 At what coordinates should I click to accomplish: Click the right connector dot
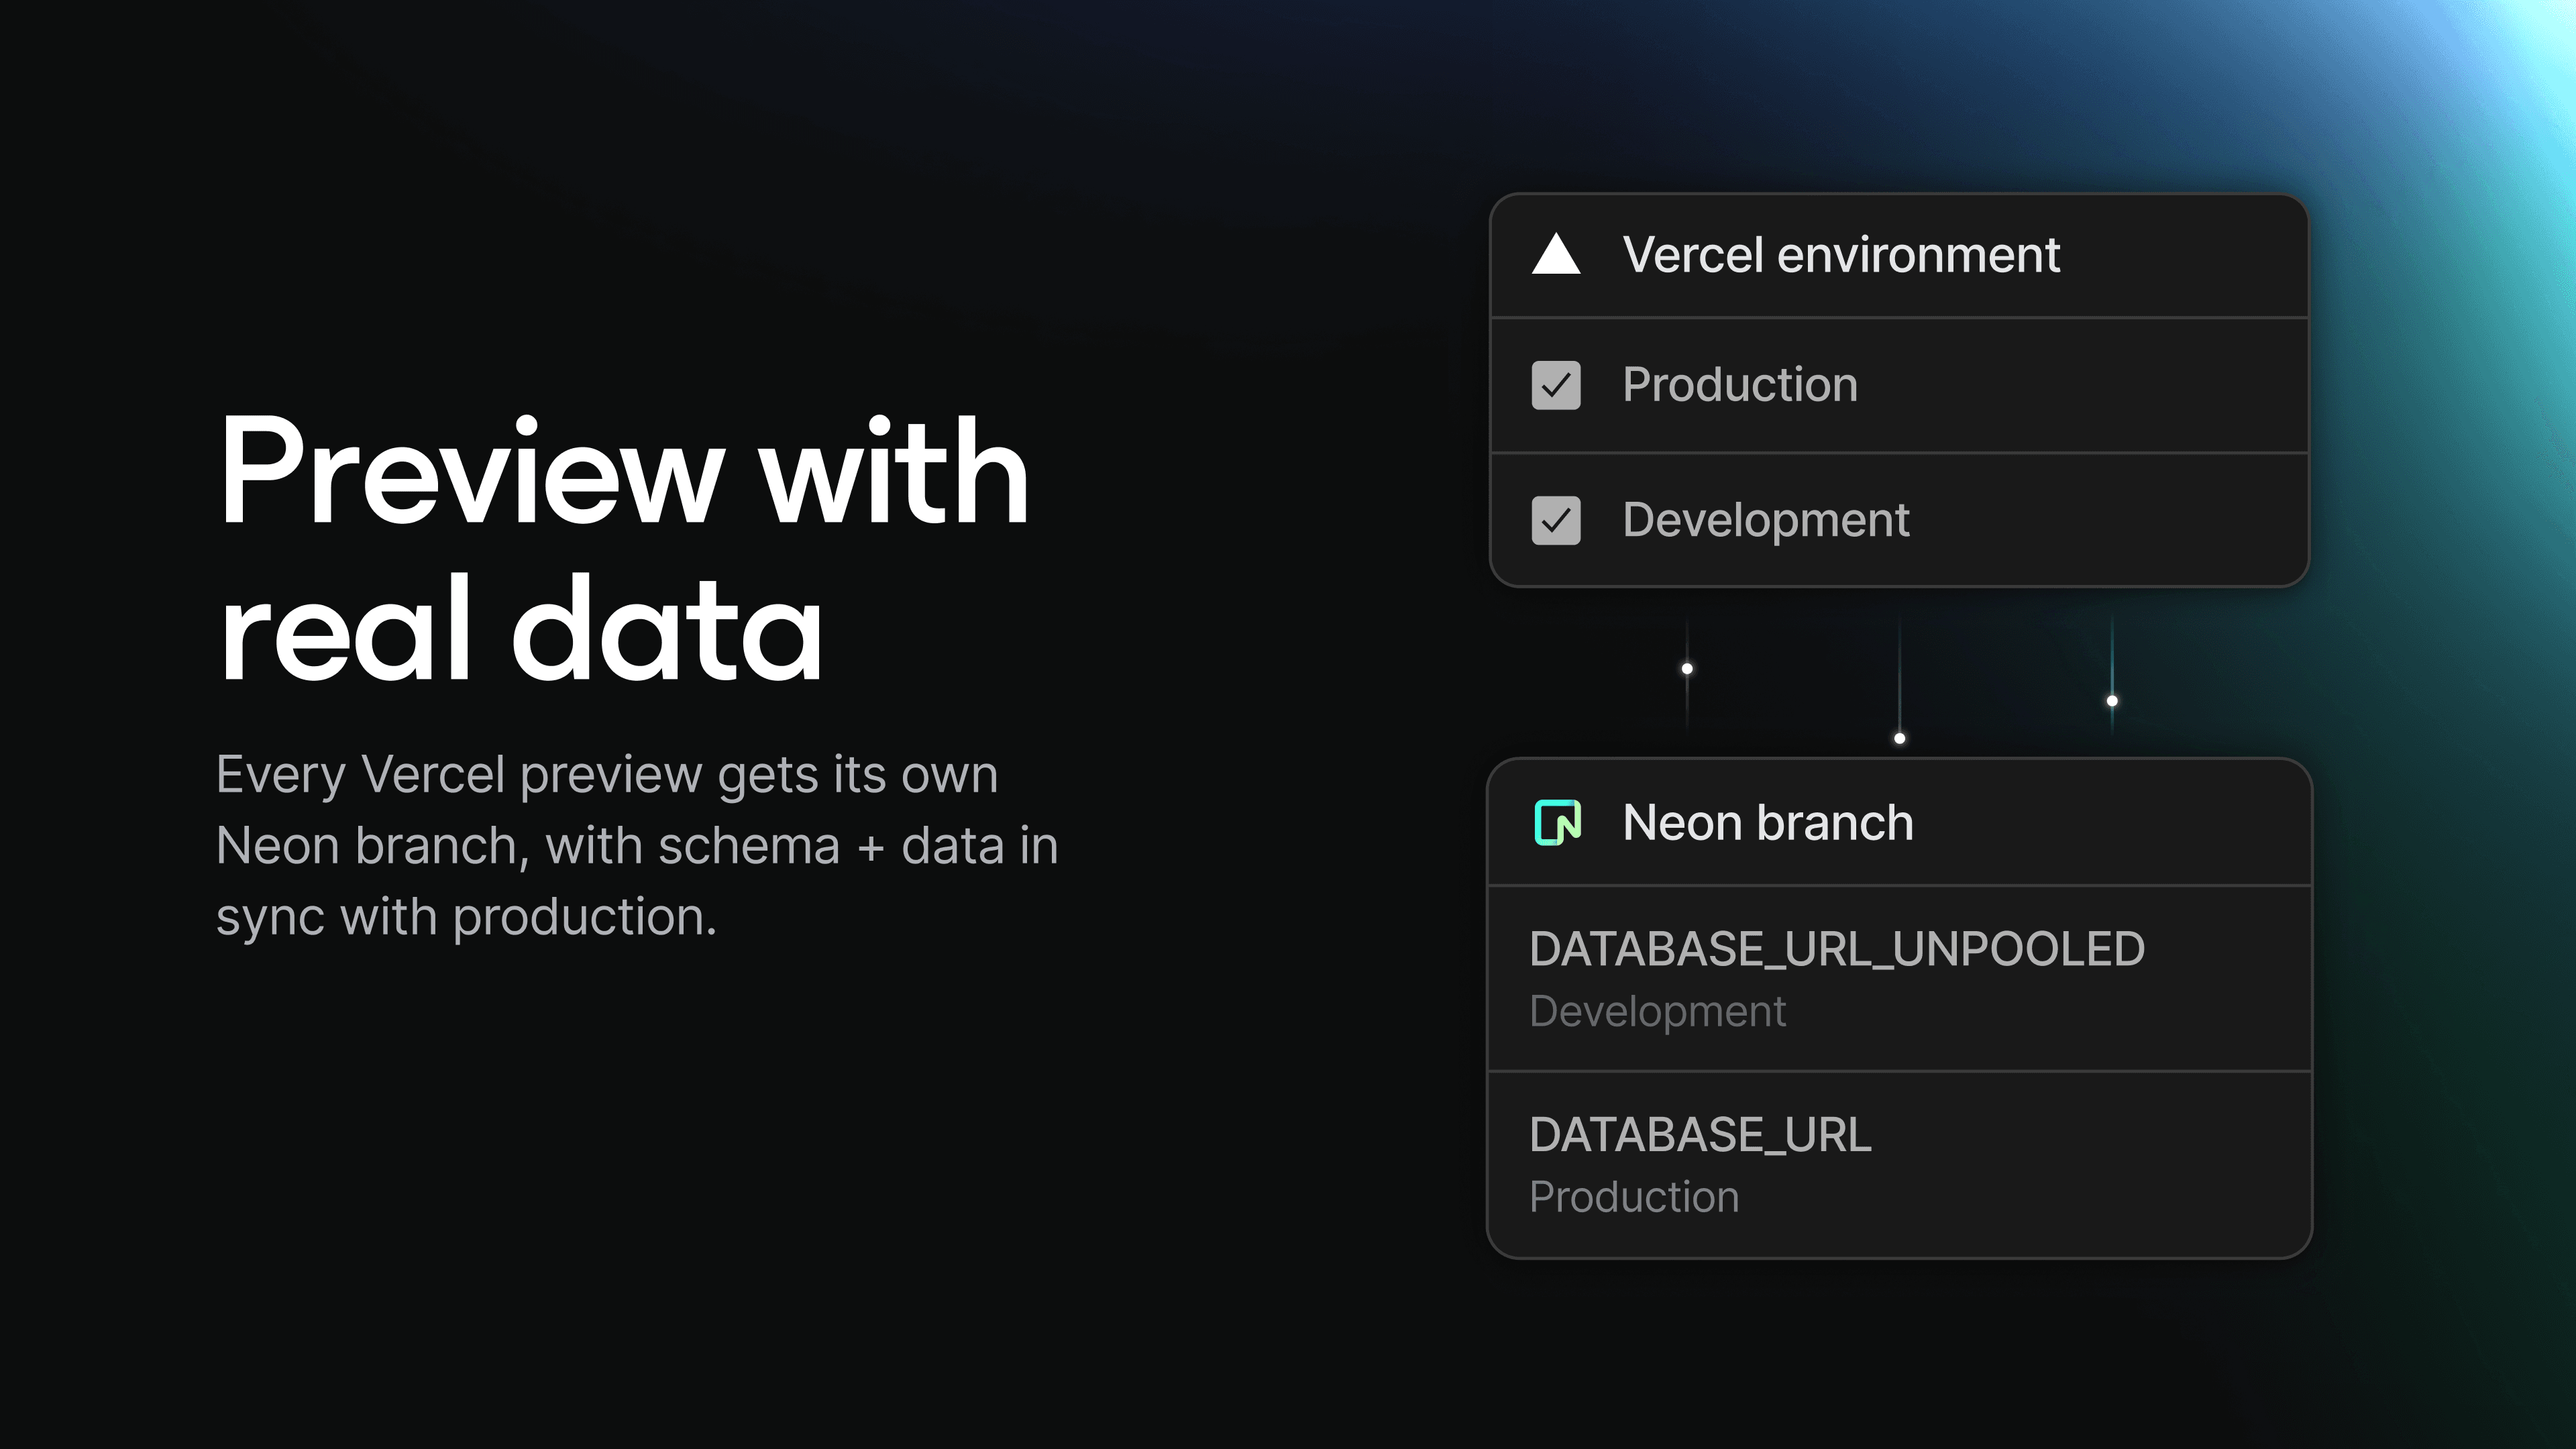coord(2112,700)
